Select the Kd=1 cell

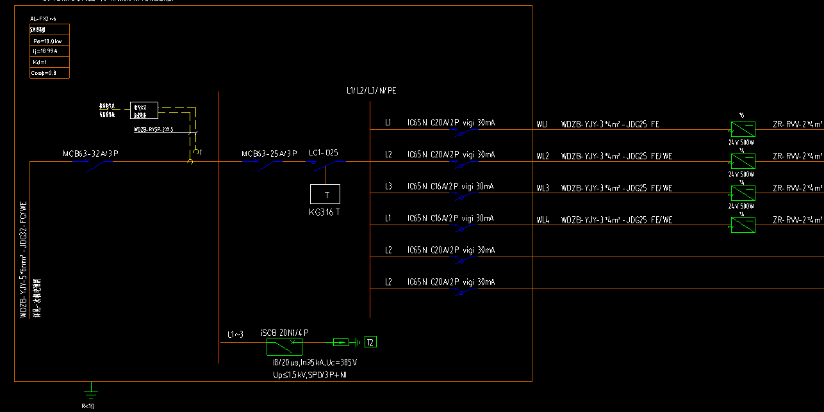(49, 62)
